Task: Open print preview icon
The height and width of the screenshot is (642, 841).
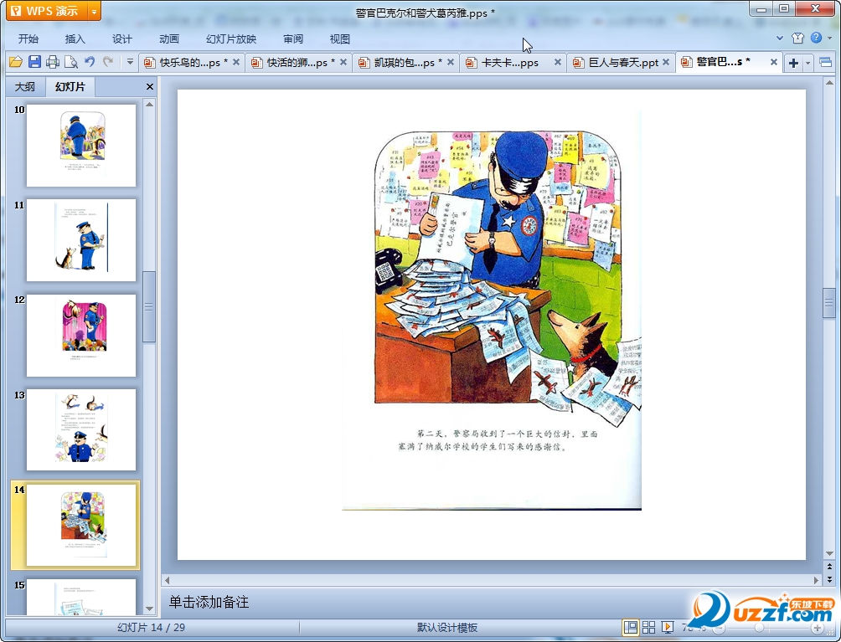Action: point(71,62)
